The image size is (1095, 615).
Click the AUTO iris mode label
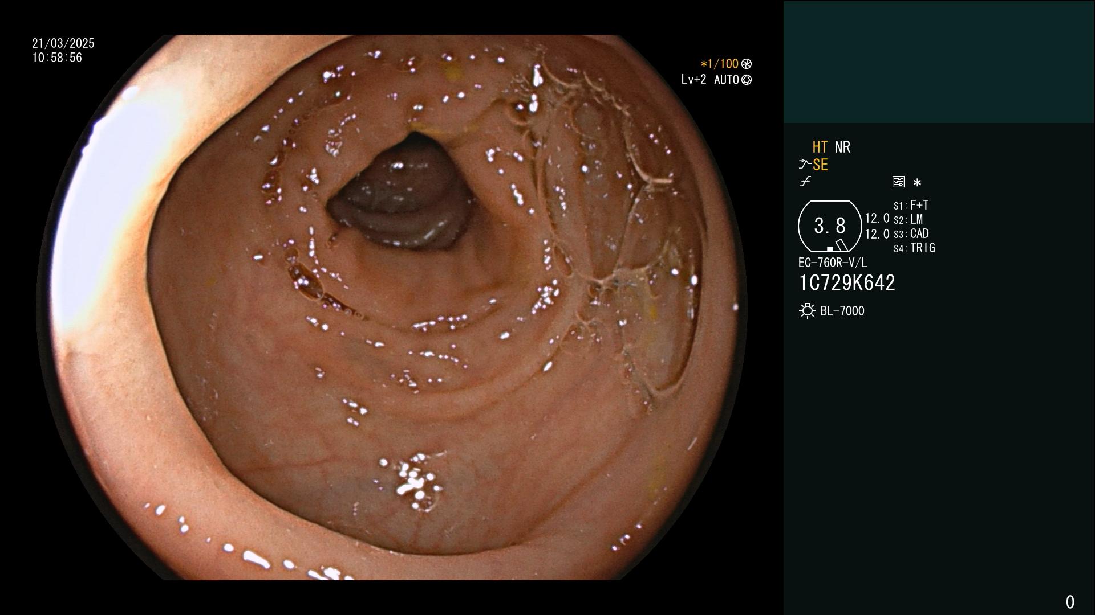pyautogui.click(x=727, y=80)
